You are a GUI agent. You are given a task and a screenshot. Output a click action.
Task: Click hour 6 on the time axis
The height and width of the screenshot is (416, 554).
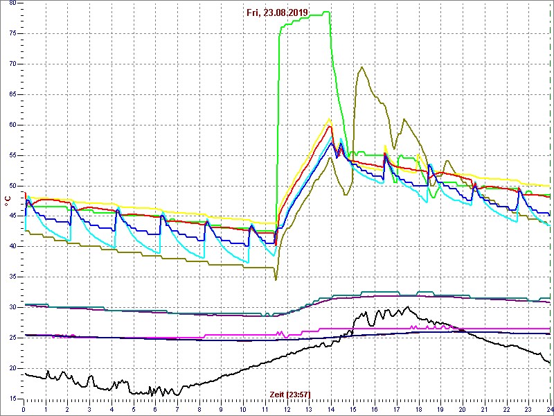coord(155,408)
